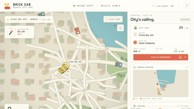Select fare stop marker 4 on the map
Viewport: 194px width, 109px height.
[x=107, y=48]
